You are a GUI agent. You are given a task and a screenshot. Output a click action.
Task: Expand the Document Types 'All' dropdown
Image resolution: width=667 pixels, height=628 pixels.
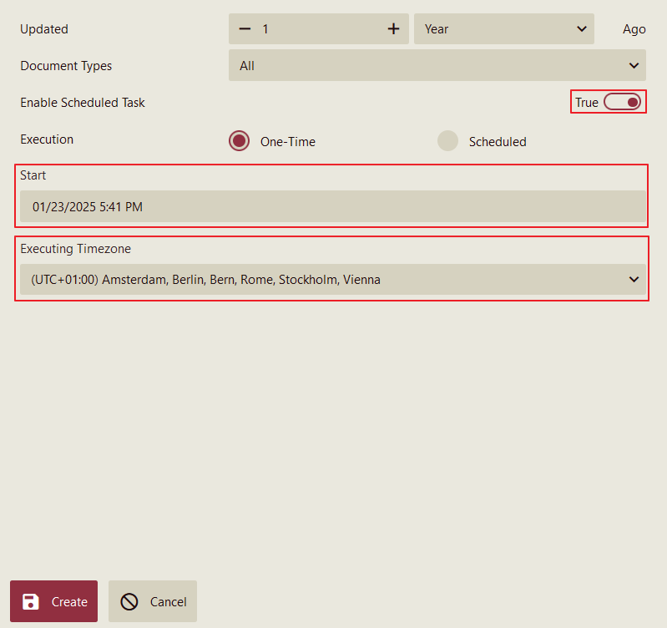pyautogui.click(x=436, y=66)
